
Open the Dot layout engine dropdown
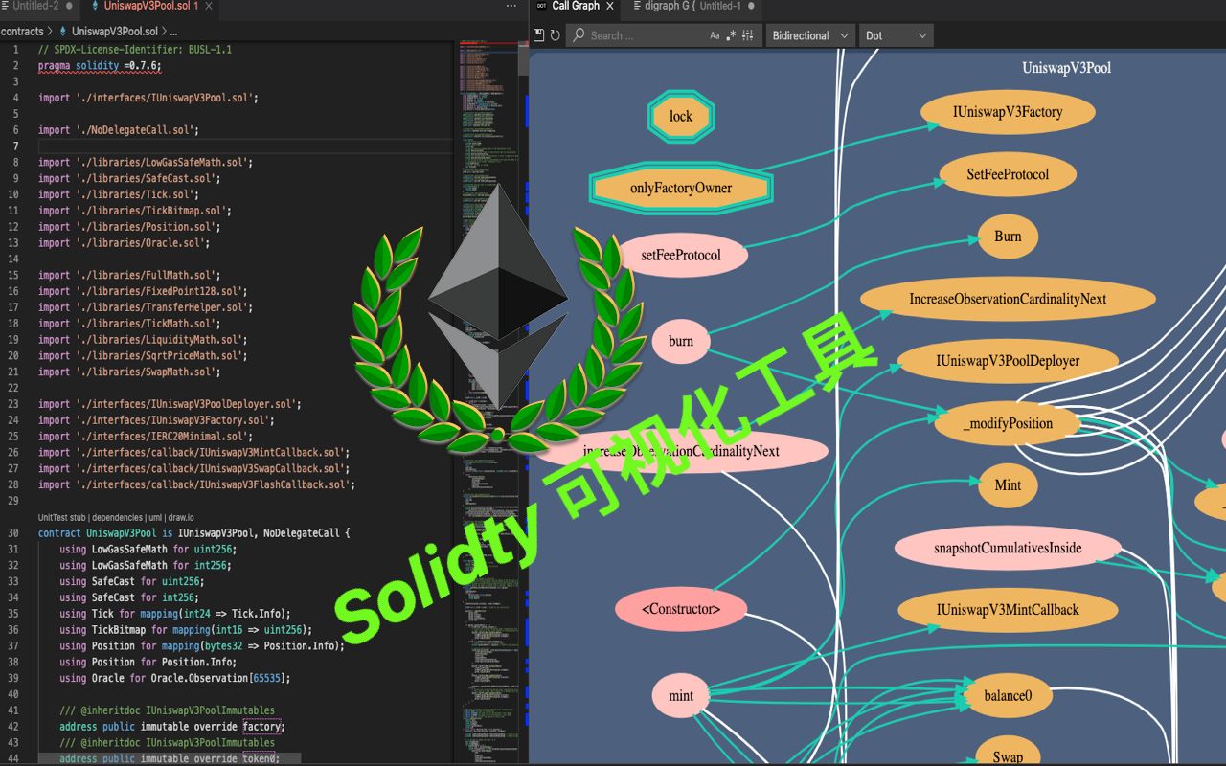click(896, 35)
